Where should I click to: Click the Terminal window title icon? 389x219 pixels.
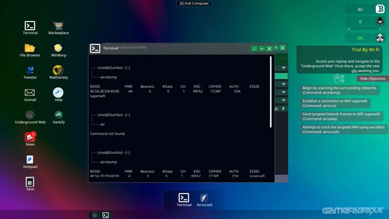(95, 48)
